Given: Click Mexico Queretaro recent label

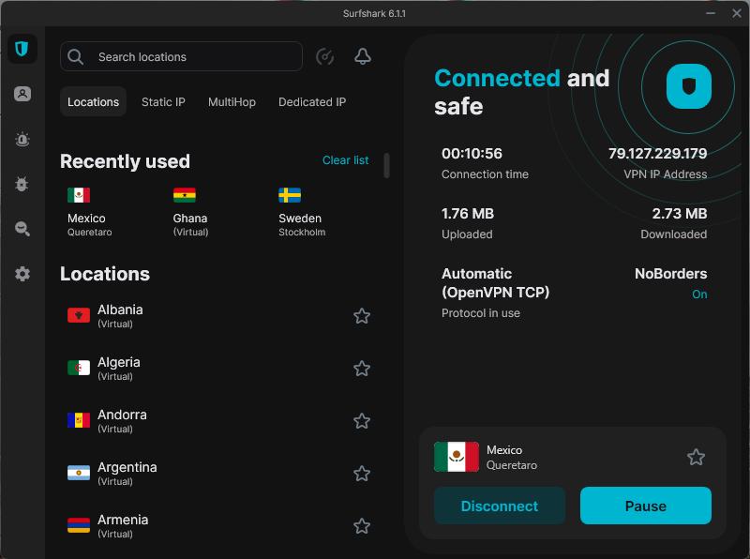Looking at the screenshot, I should (x=89, y=224).
